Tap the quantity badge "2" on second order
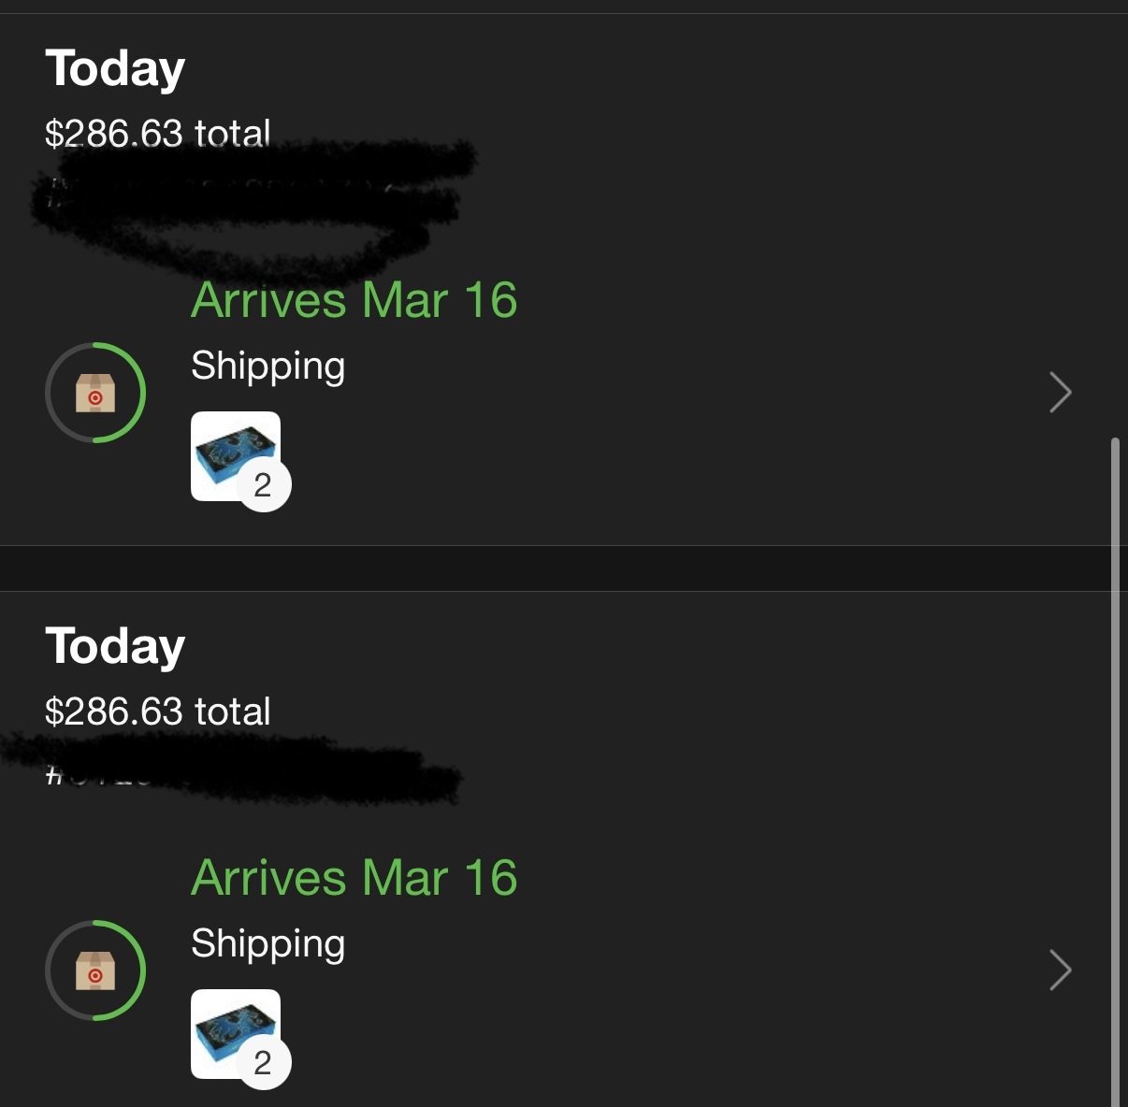This screenshot has height=1107, width=1128. point(264,1063)
